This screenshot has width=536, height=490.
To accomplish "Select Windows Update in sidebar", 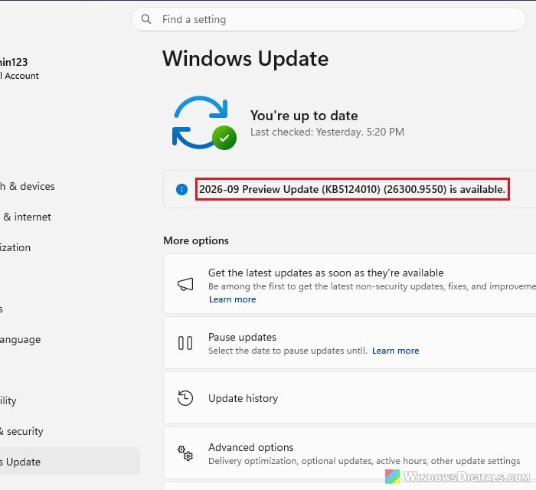I will tap(70, 462).
